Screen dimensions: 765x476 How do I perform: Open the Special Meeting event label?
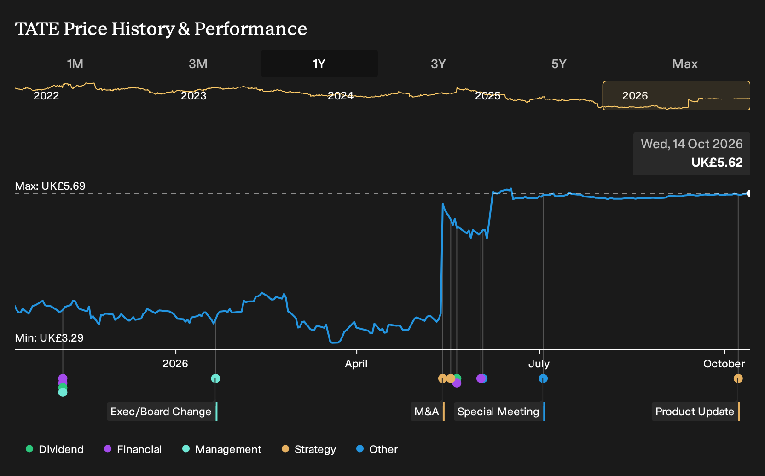coord(499,412)
